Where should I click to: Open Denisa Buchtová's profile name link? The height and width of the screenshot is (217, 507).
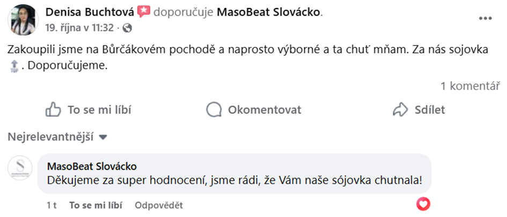(90, 12)
